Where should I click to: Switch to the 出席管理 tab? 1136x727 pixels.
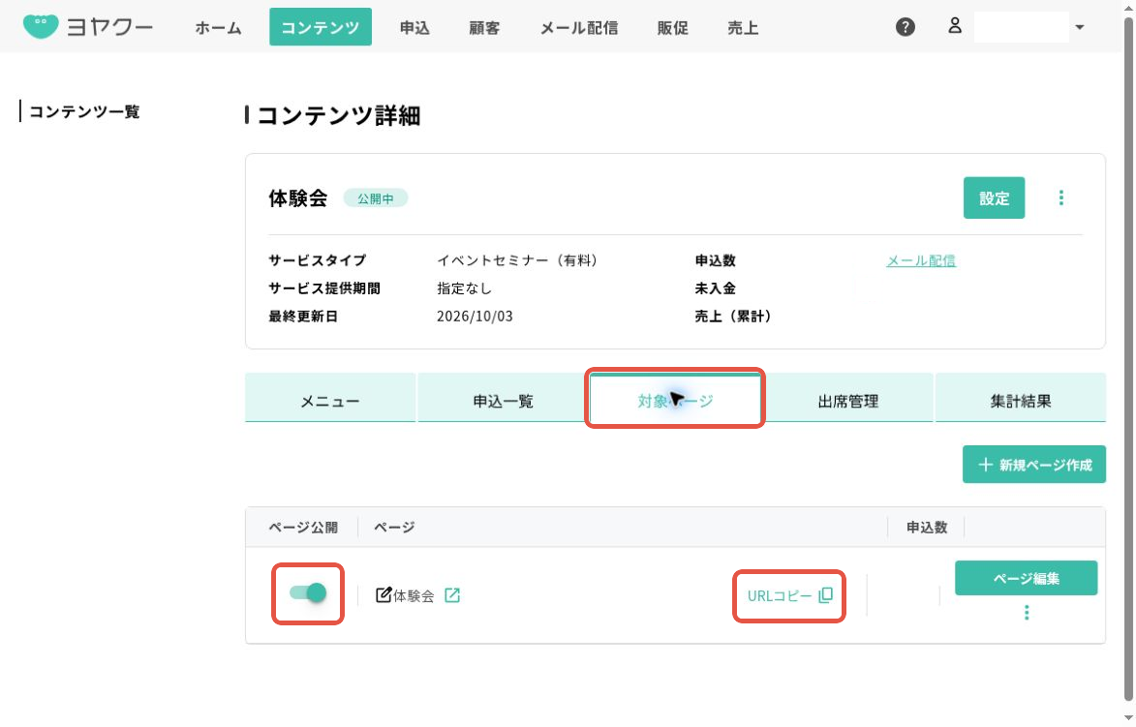[847, 398]
